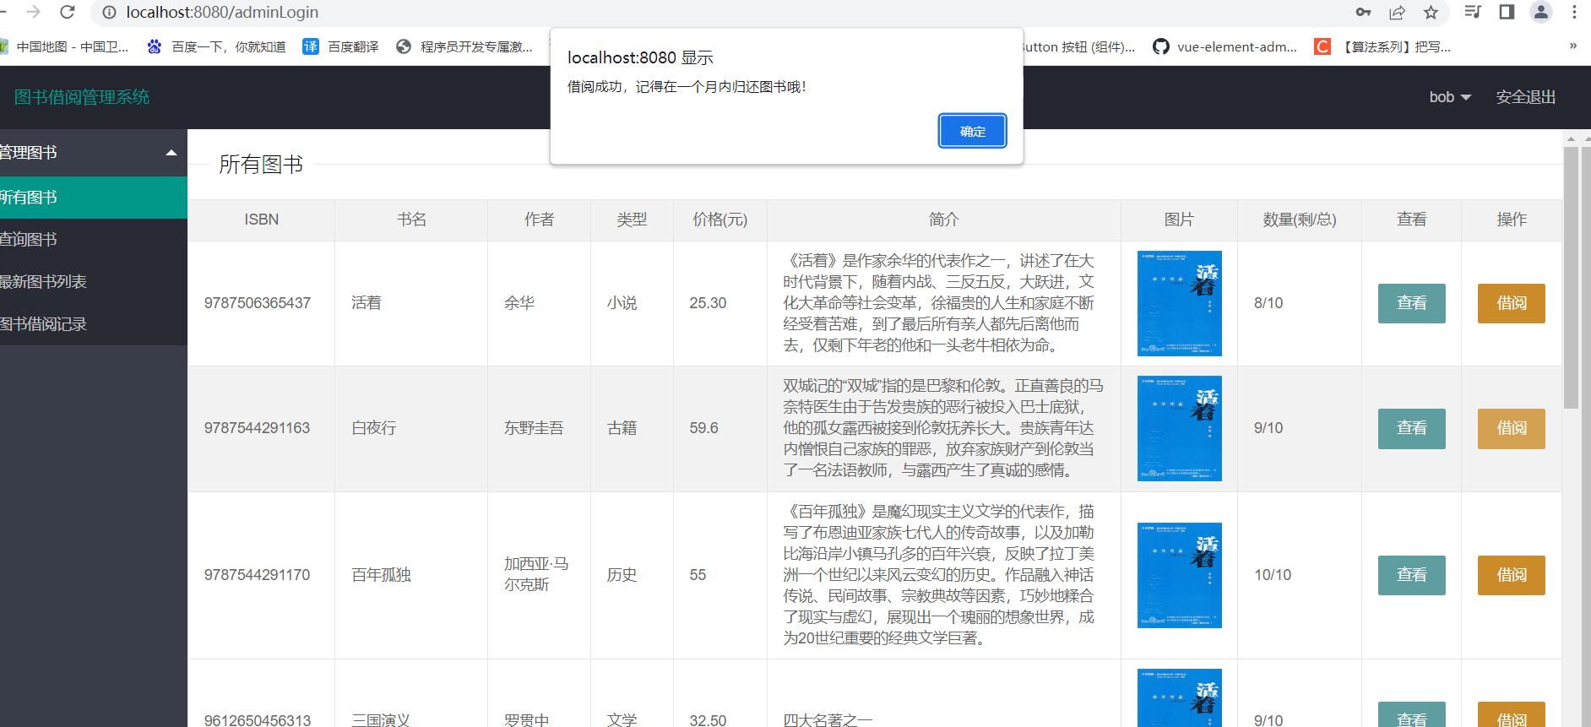The image size is (1591, 727).
Task: Click ISBN 9787544291163 cell
Action: click(258, 428)
